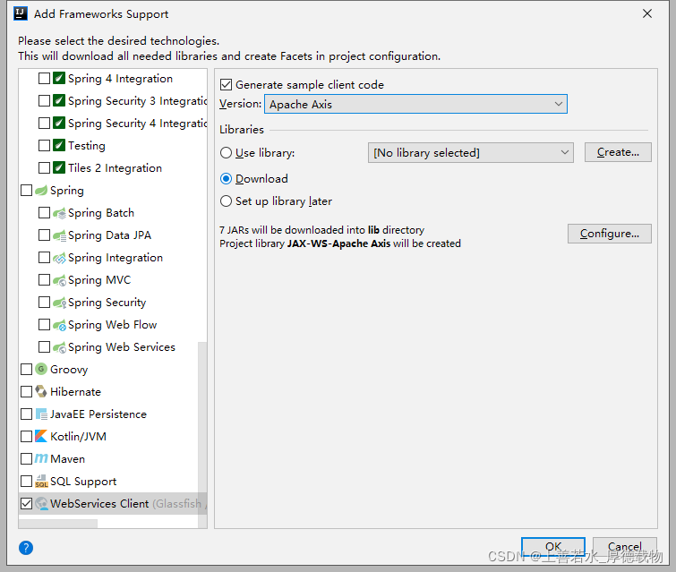Click the Spring Web Services icon
This screenshot has height=572, width=676.
pyautogui.click(x=59, y=347)
